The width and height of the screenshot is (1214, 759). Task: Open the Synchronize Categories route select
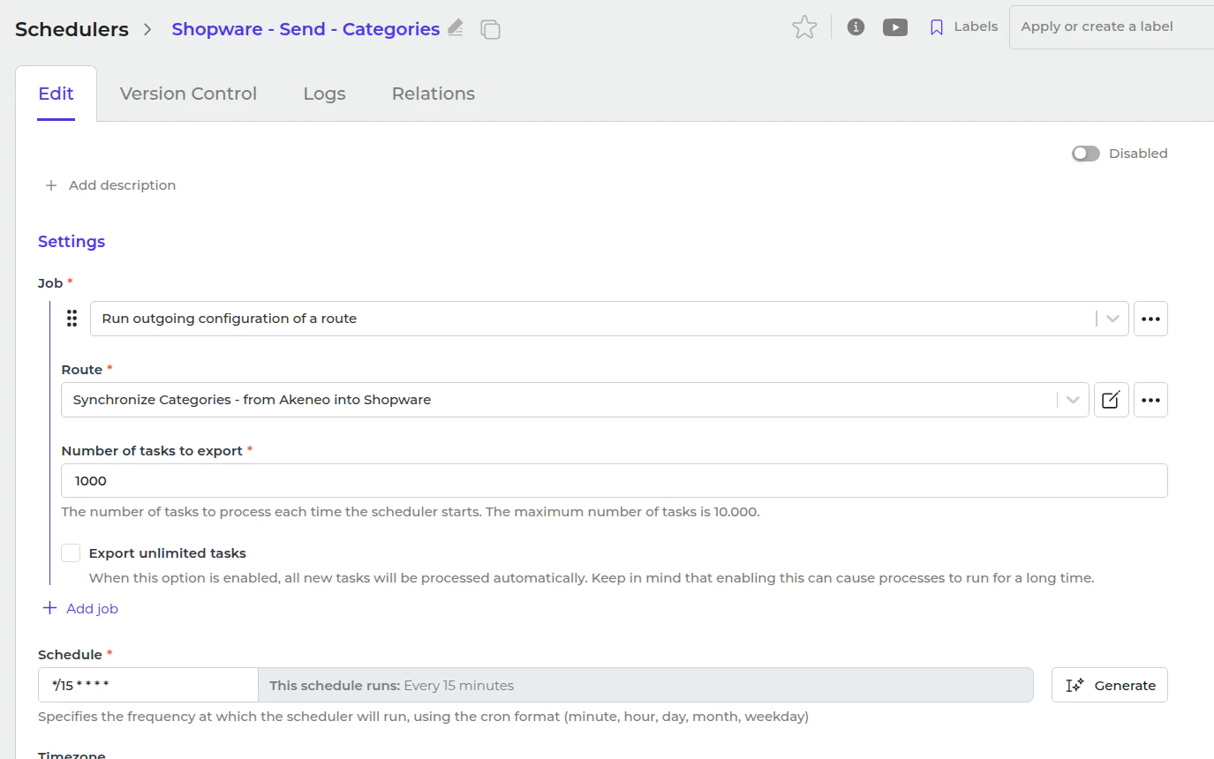[x=575, y=400]
